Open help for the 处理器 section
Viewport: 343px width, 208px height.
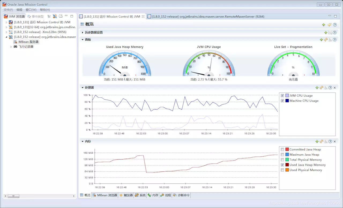coord(330,88)
